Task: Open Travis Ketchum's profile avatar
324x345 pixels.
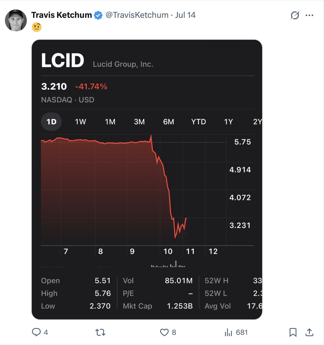Action: [x=16, y=20]
